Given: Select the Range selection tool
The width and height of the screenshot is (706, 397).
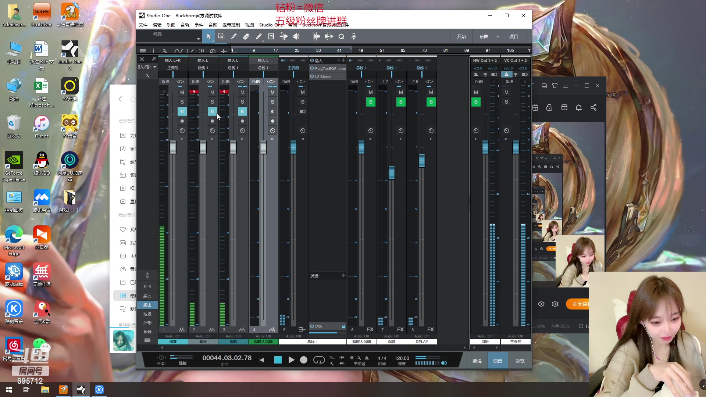Looking at the screenshot, I should [221, 36].
